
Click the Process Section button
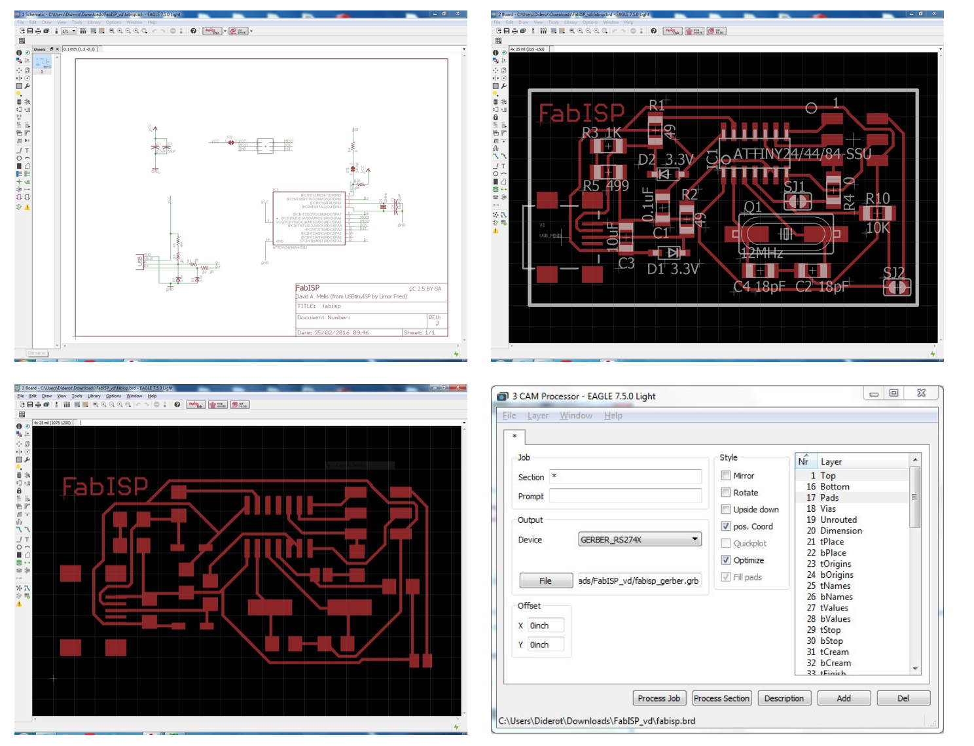[721, 698]
